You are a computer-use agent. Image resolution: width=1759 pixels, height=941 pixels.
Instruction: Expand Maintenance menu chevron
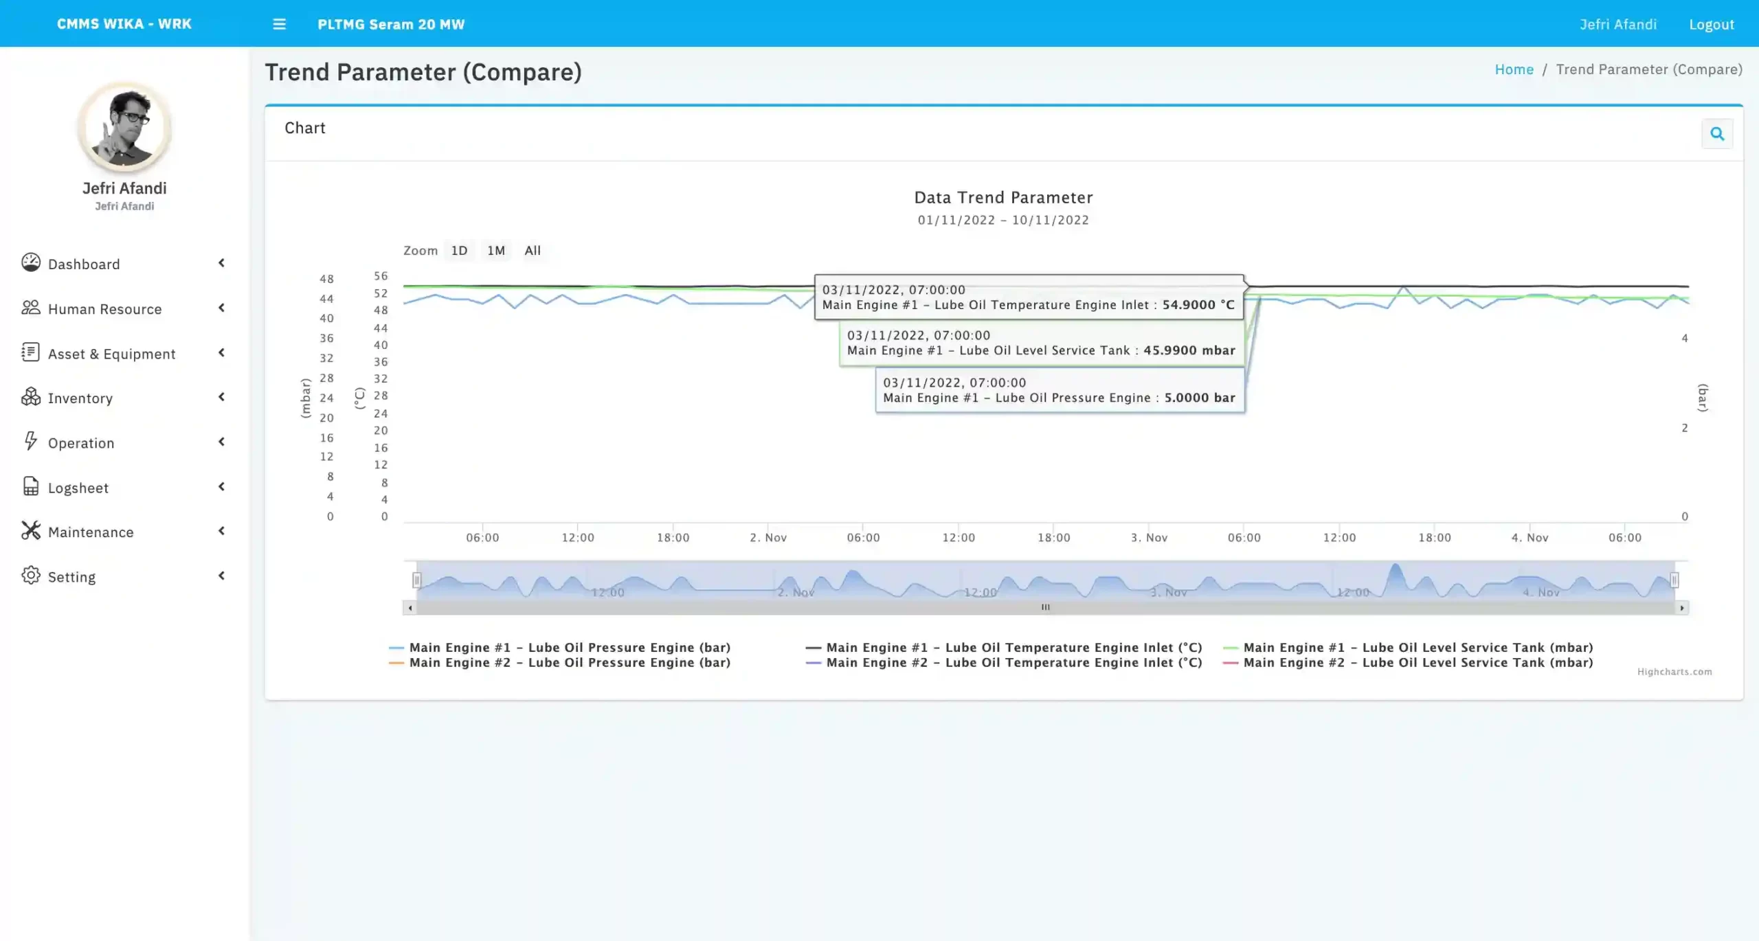(221, 531)
